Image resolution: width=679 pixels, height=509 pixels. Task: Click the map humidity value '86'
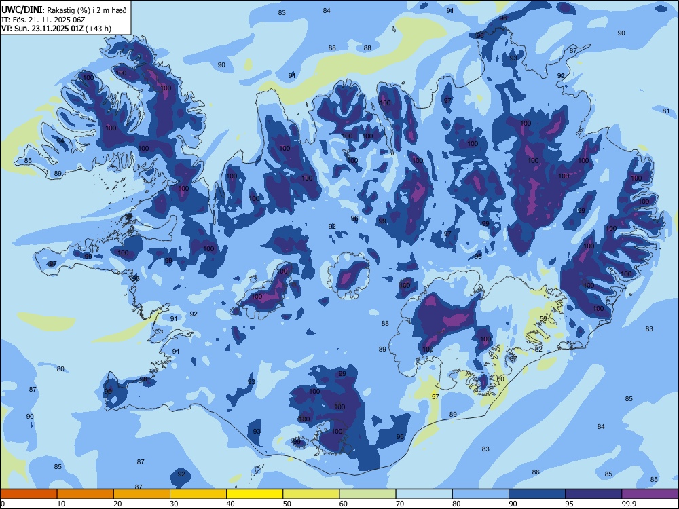coord(536,472)
